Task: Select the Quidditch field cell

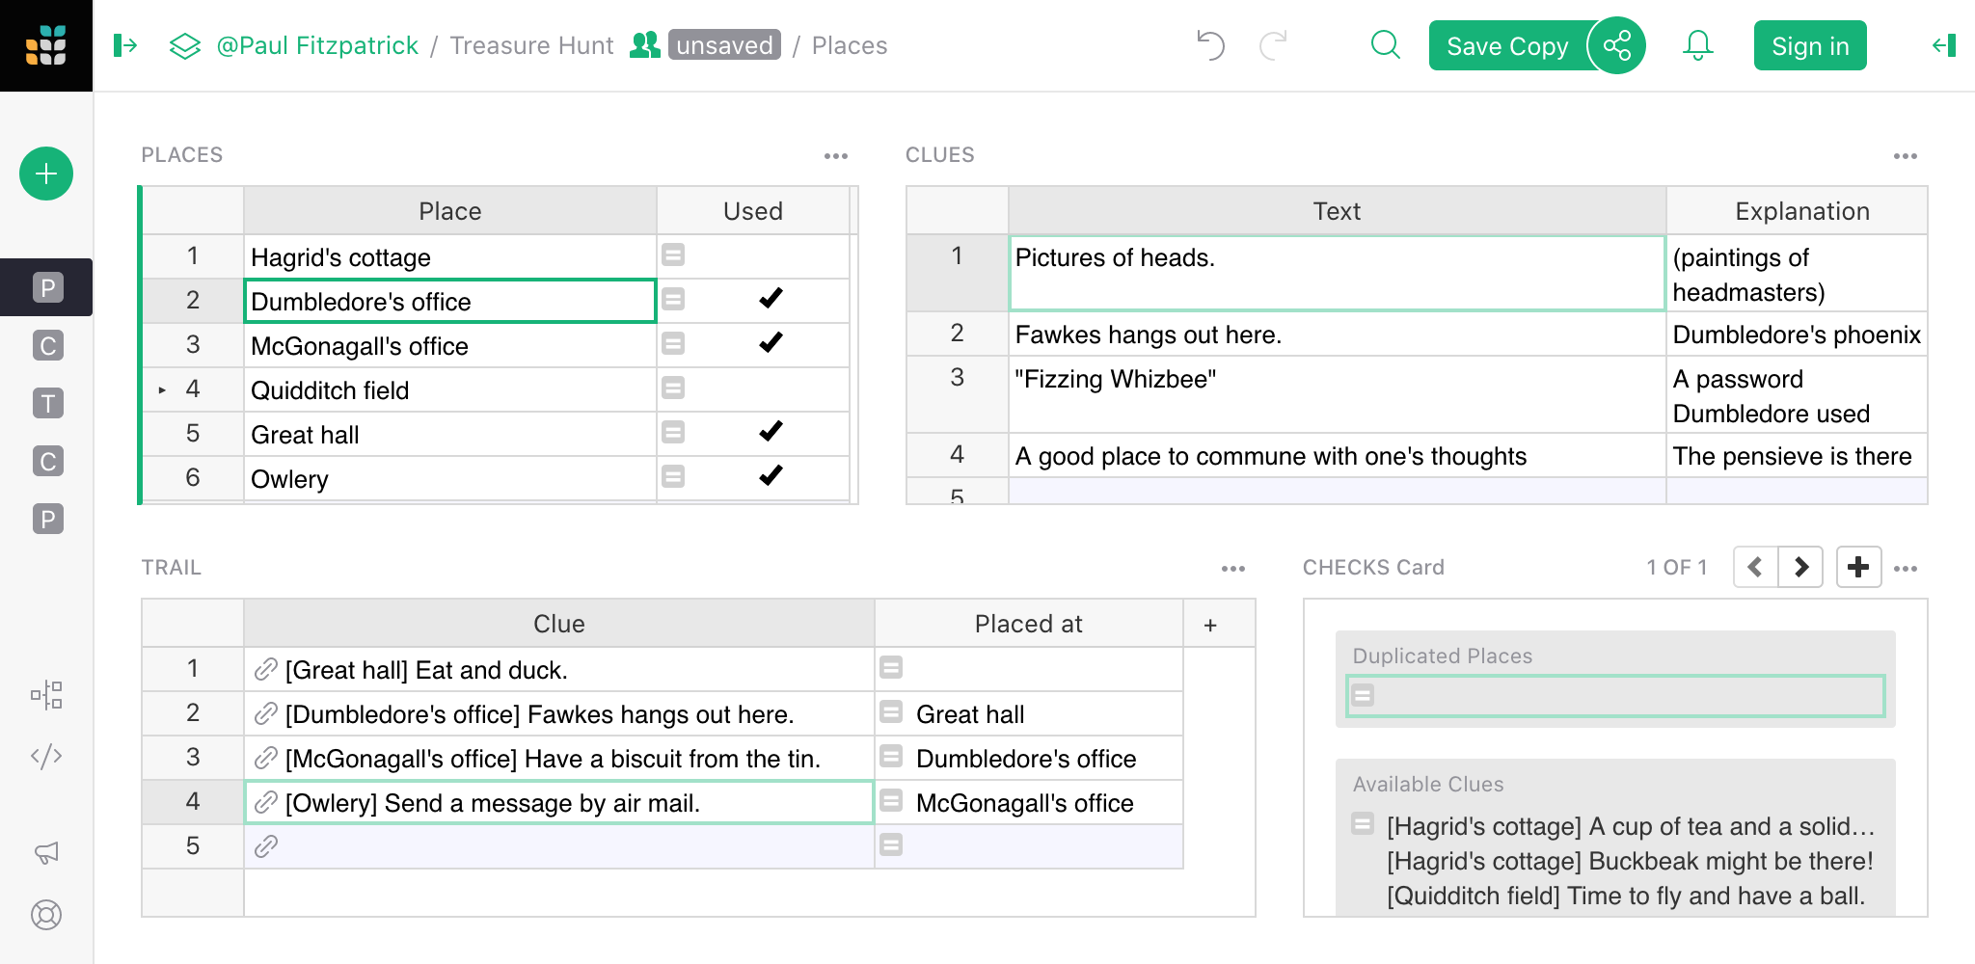Action: pos(448,390)
